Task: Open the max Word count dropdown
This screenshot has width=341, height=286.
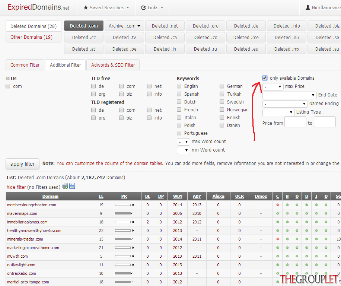Action: 184,142
